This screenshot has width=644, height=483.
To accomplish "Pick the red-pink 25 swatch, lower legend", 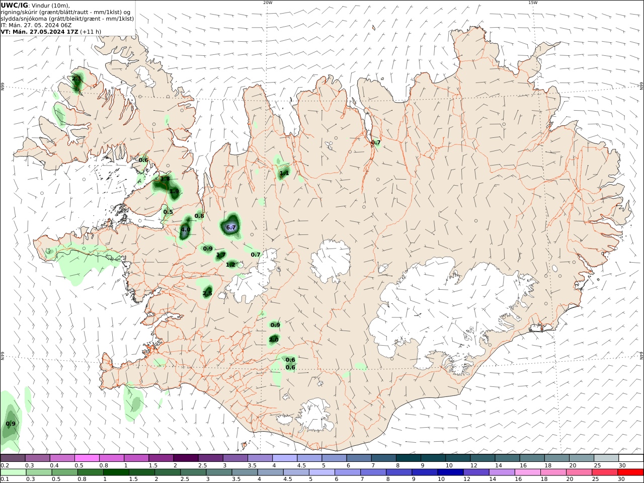I will pyautogui.click(x=605, y=472).
